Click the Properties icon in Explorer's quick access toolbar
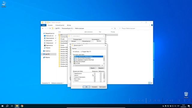Screen dimensions: 192x108 click(x=46, y=22)
